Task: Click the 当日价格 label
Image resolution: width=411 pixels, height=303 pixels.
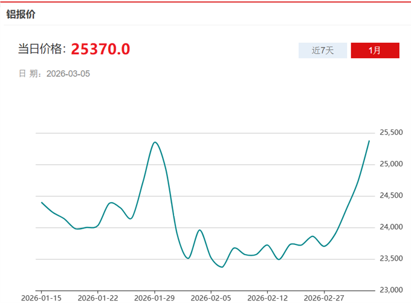Action: click(42, 50)
